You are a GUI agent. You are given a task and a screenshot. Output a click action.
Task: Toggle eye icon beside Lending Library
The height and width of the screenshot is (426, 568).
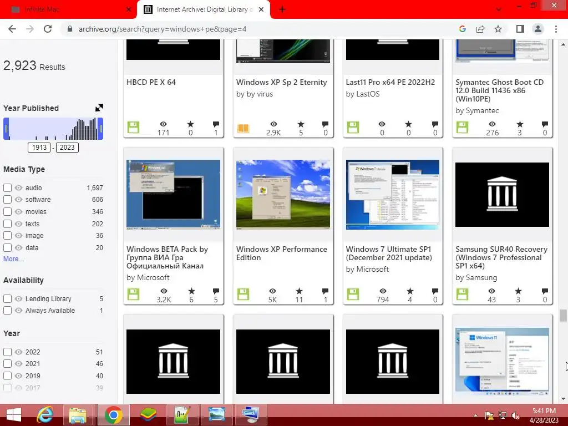tap(18, 298)
